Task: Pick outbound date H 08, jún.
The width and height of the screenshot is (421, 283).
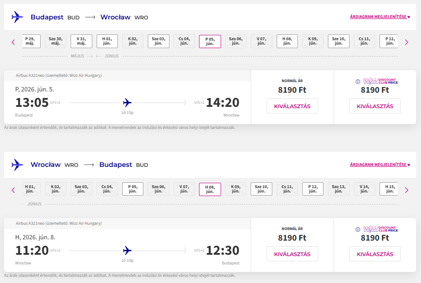Action: pos(287,41)
